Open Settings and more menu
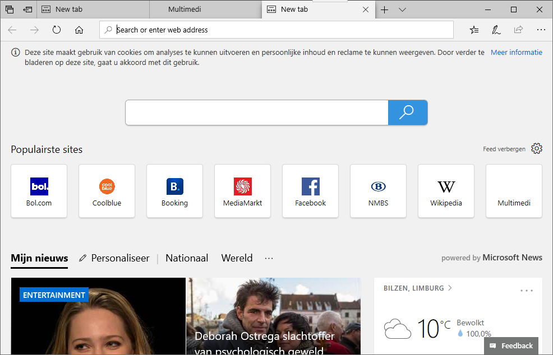The width and height of the screenshot is (553, 355). point(541,30)
